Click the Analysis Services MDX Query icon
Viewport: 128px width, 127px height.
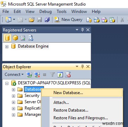[97, 20]
